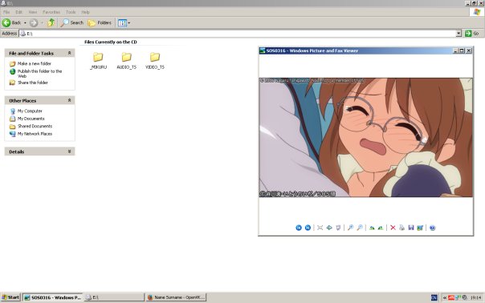Open Shared Documents link
Viewport: 485px width, 303px height.
click(35, 126)
